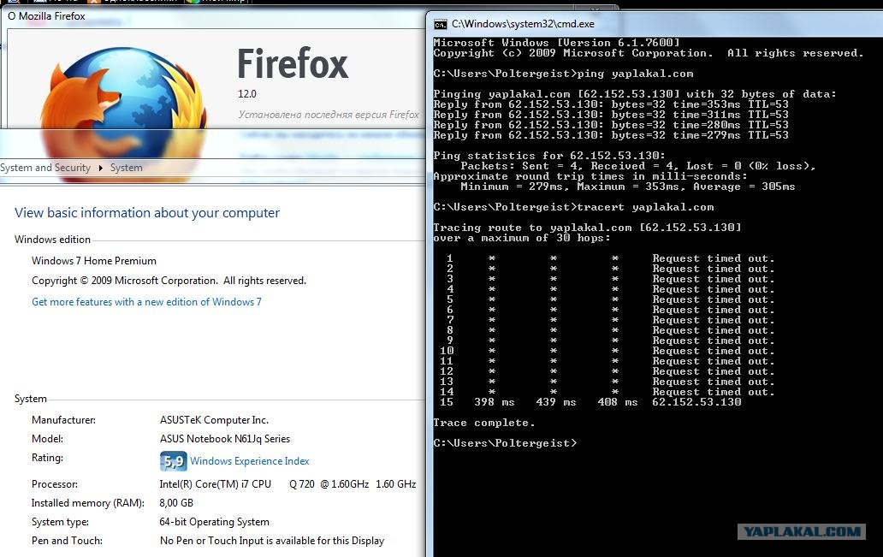Screen dimensions: 883x557
Task: Select the Firefox version number '12.0'
Action: [x=246, y=94]
